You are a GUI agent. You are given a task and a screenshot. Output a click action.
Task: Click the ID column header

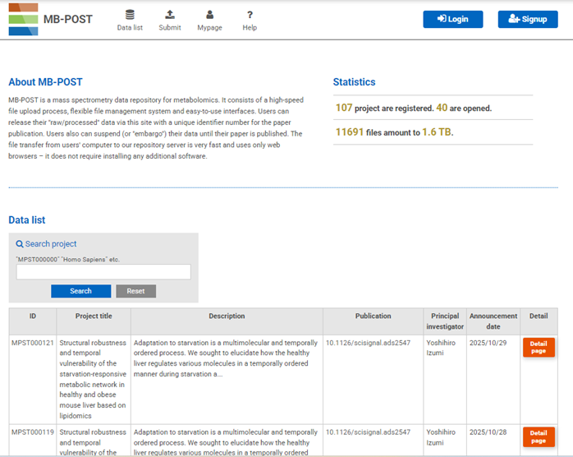[x=33, y=316]
